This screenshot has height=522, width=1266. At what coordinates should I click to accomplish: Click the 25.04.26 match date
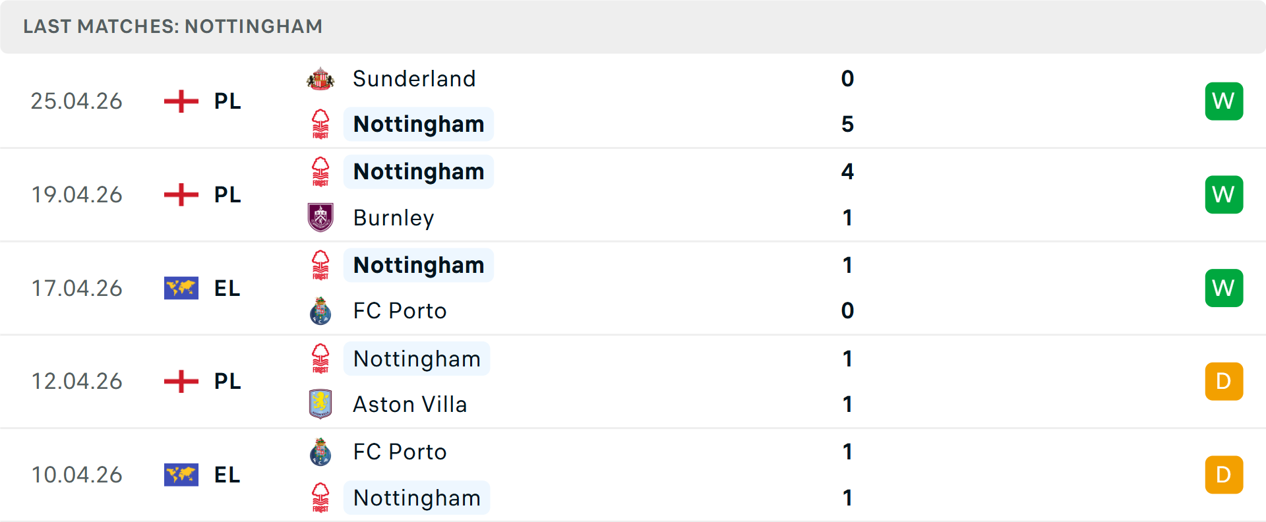76,101
